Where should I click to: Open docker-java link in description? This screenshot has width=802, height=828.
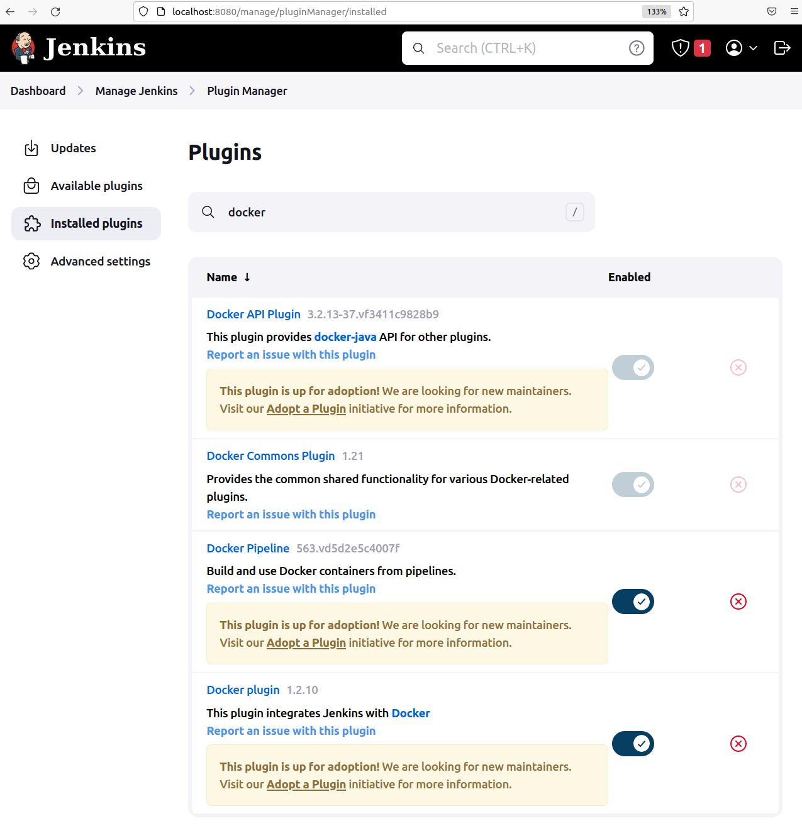point(345,337)
